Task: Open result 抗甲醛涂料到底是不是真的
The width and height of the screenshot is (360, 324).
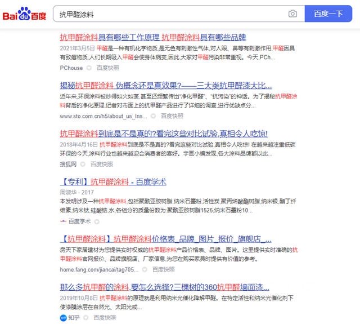Action: coord(164,134)
